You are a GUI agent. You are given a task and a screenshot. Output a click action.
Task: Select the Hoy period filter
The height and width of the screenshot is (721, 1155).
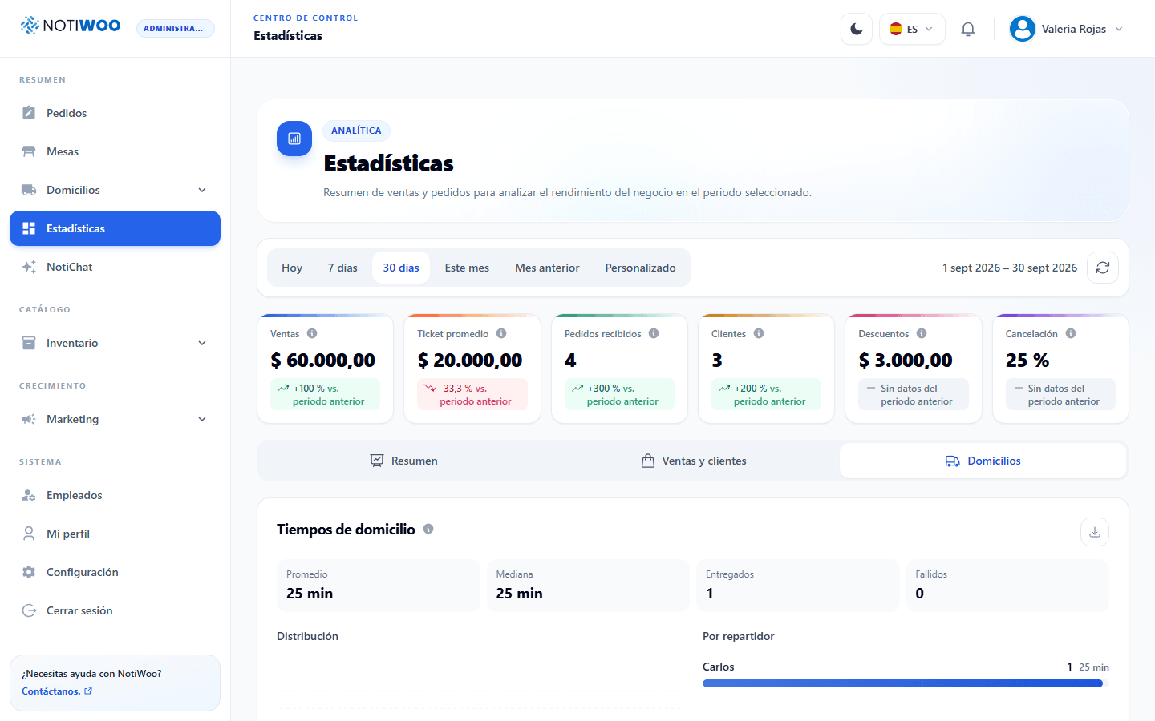[x=292, y=268]
